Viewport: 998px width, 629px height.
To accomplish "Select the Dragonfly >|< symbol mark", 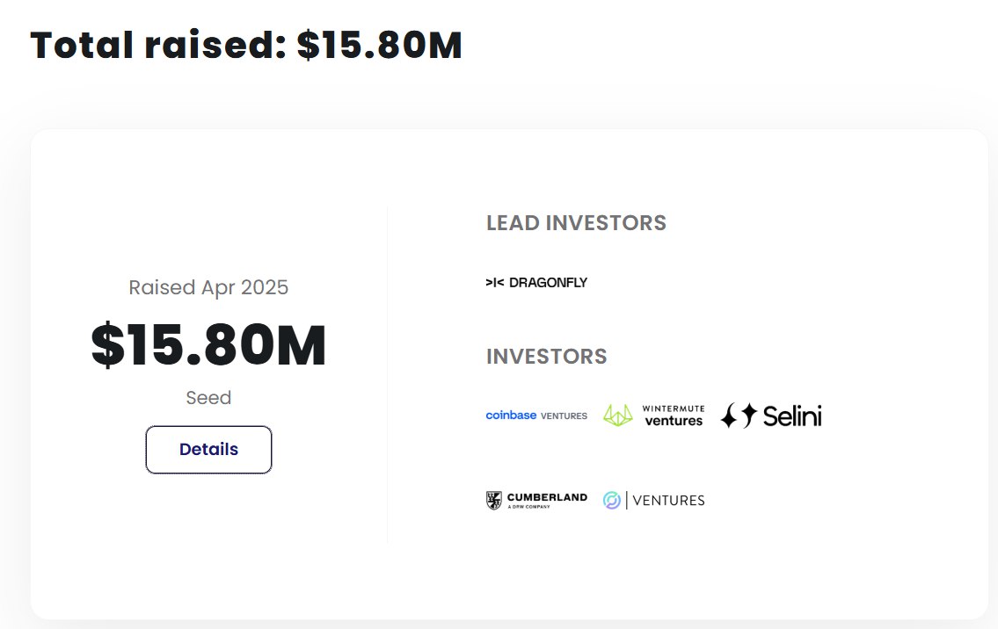I will point(494,282).
